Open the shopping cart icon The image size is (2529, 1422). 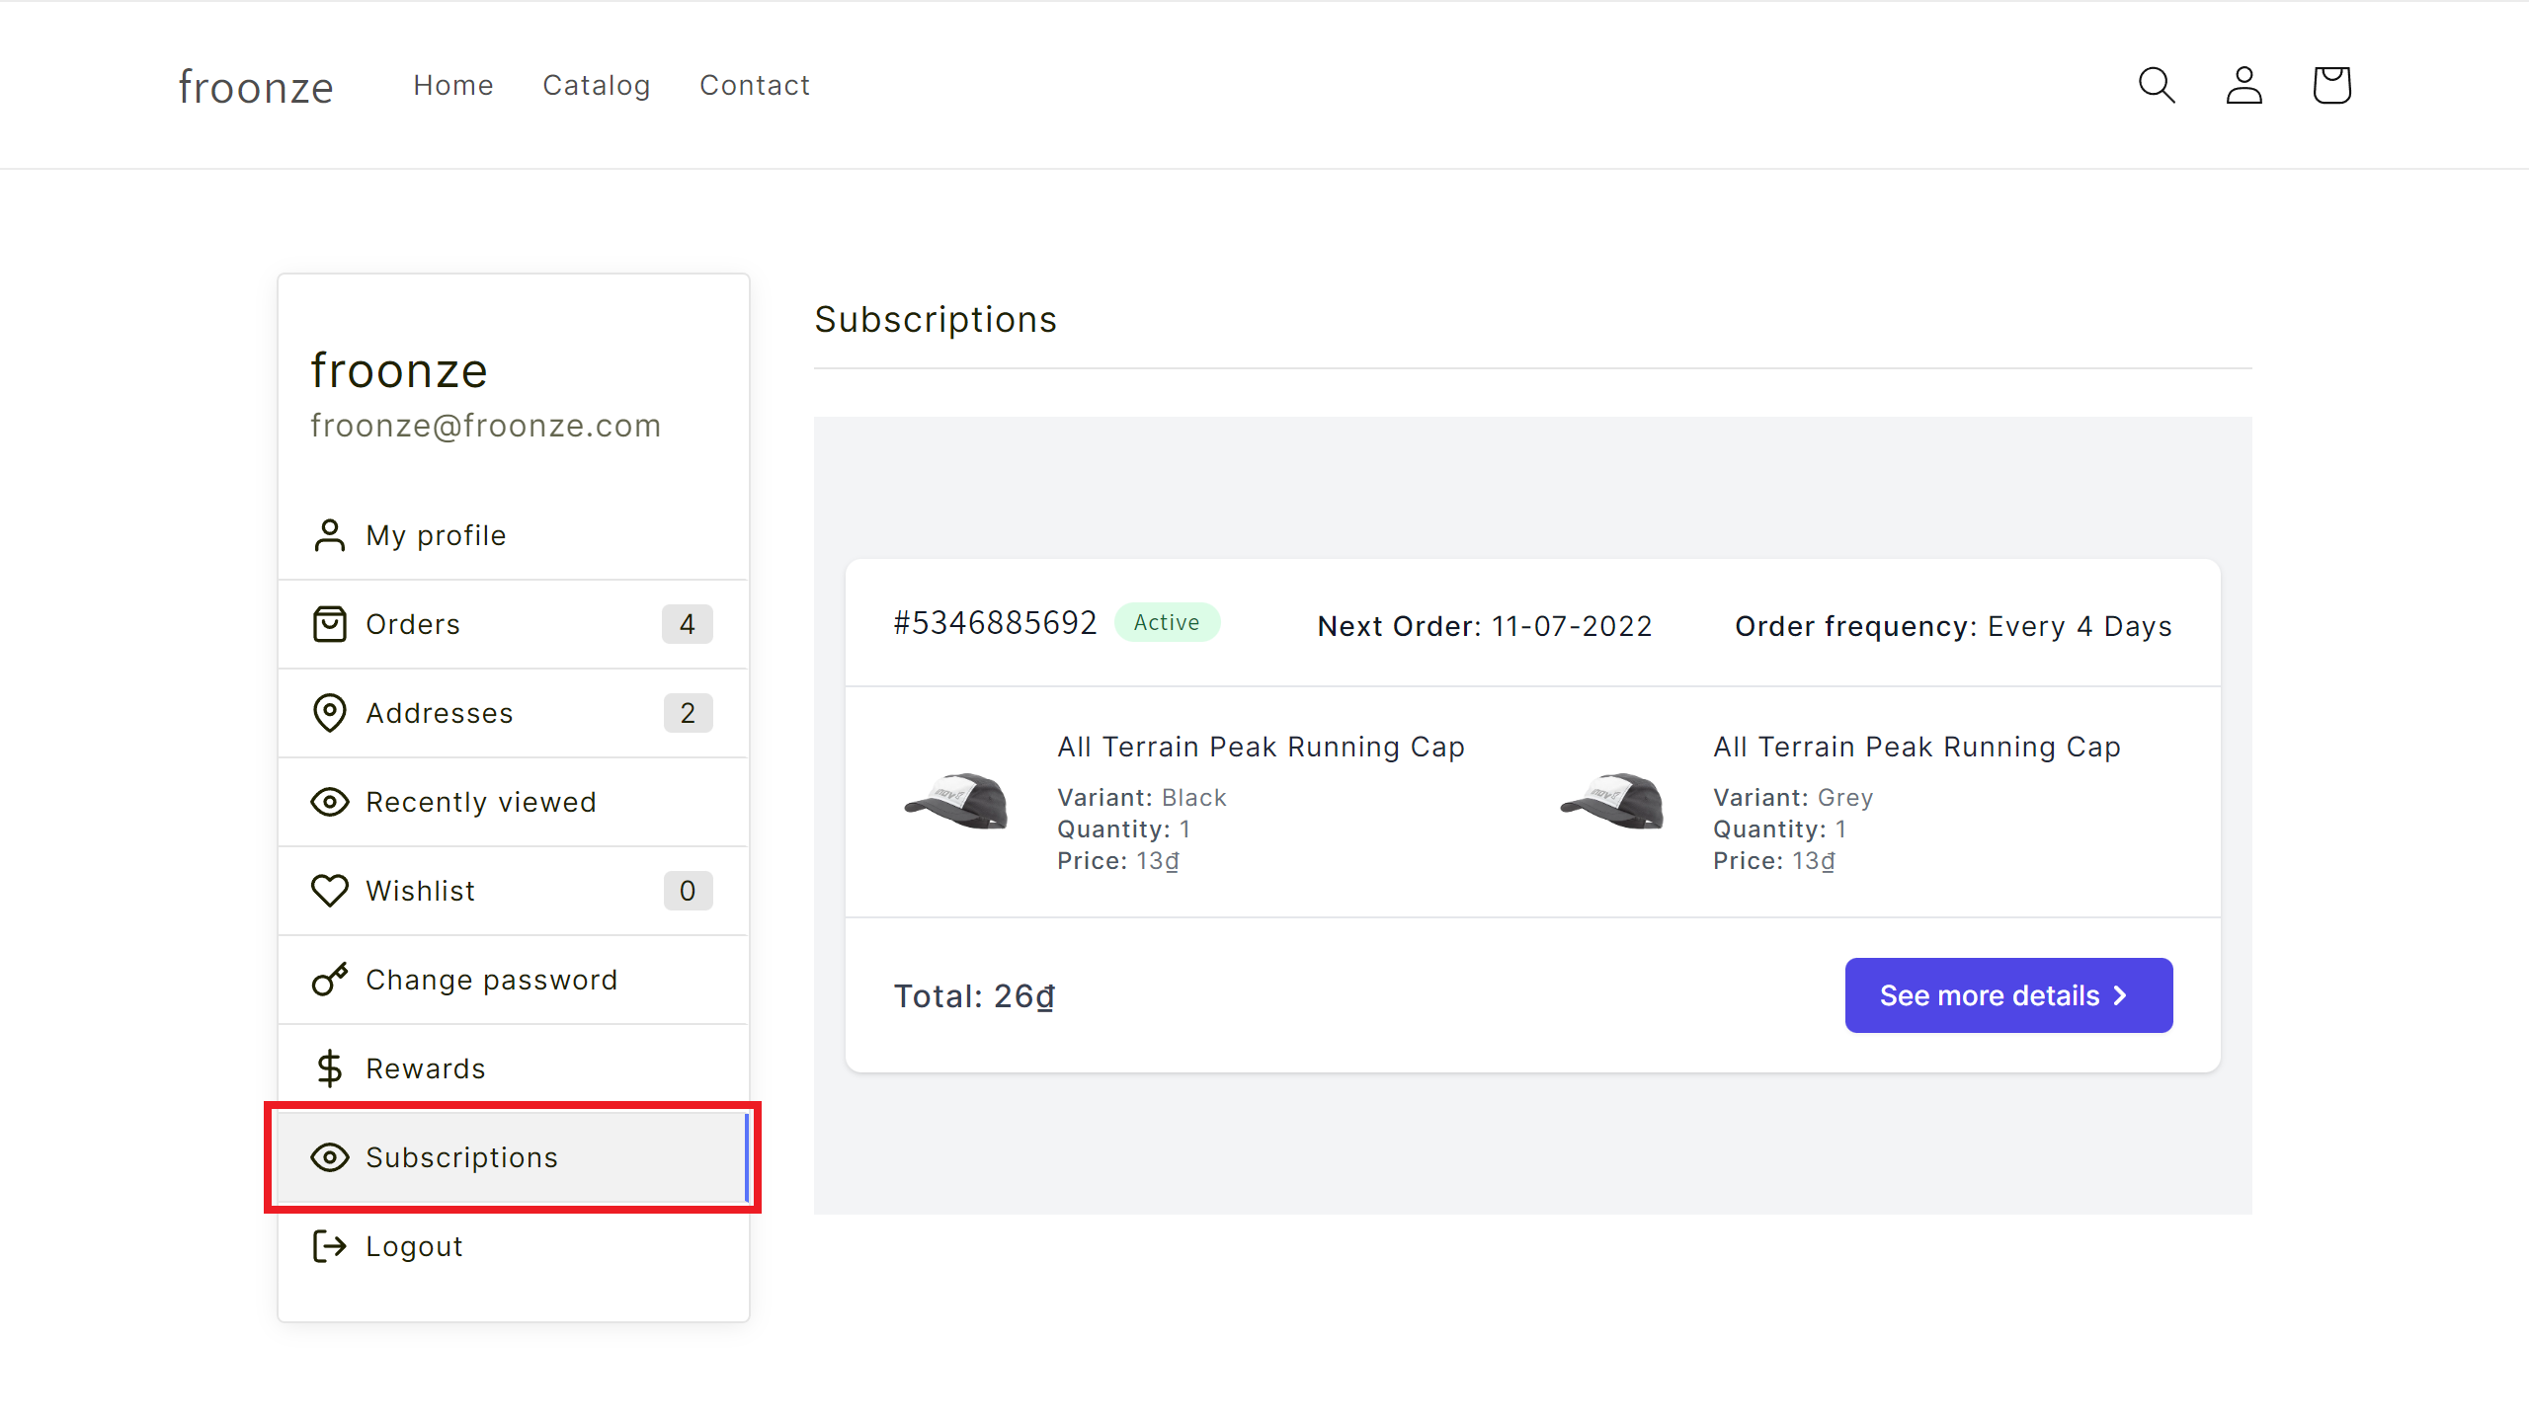tap(2331, 85)
